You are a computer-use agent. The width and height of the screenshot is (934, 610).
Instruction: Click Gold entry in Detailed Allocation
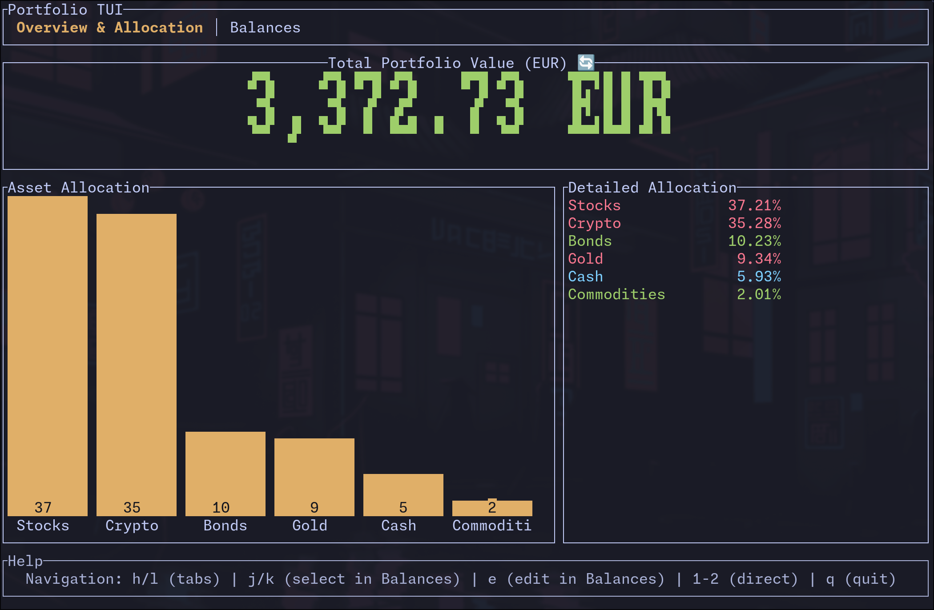(585, 259)
